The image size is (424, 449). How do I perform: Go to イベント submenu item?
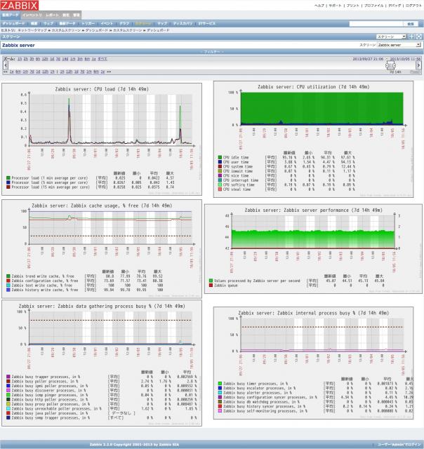click(107, 23)
